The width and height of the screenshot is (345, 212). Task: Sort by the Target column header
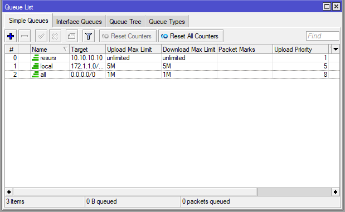pyautogui.click(x=88, y=50)
